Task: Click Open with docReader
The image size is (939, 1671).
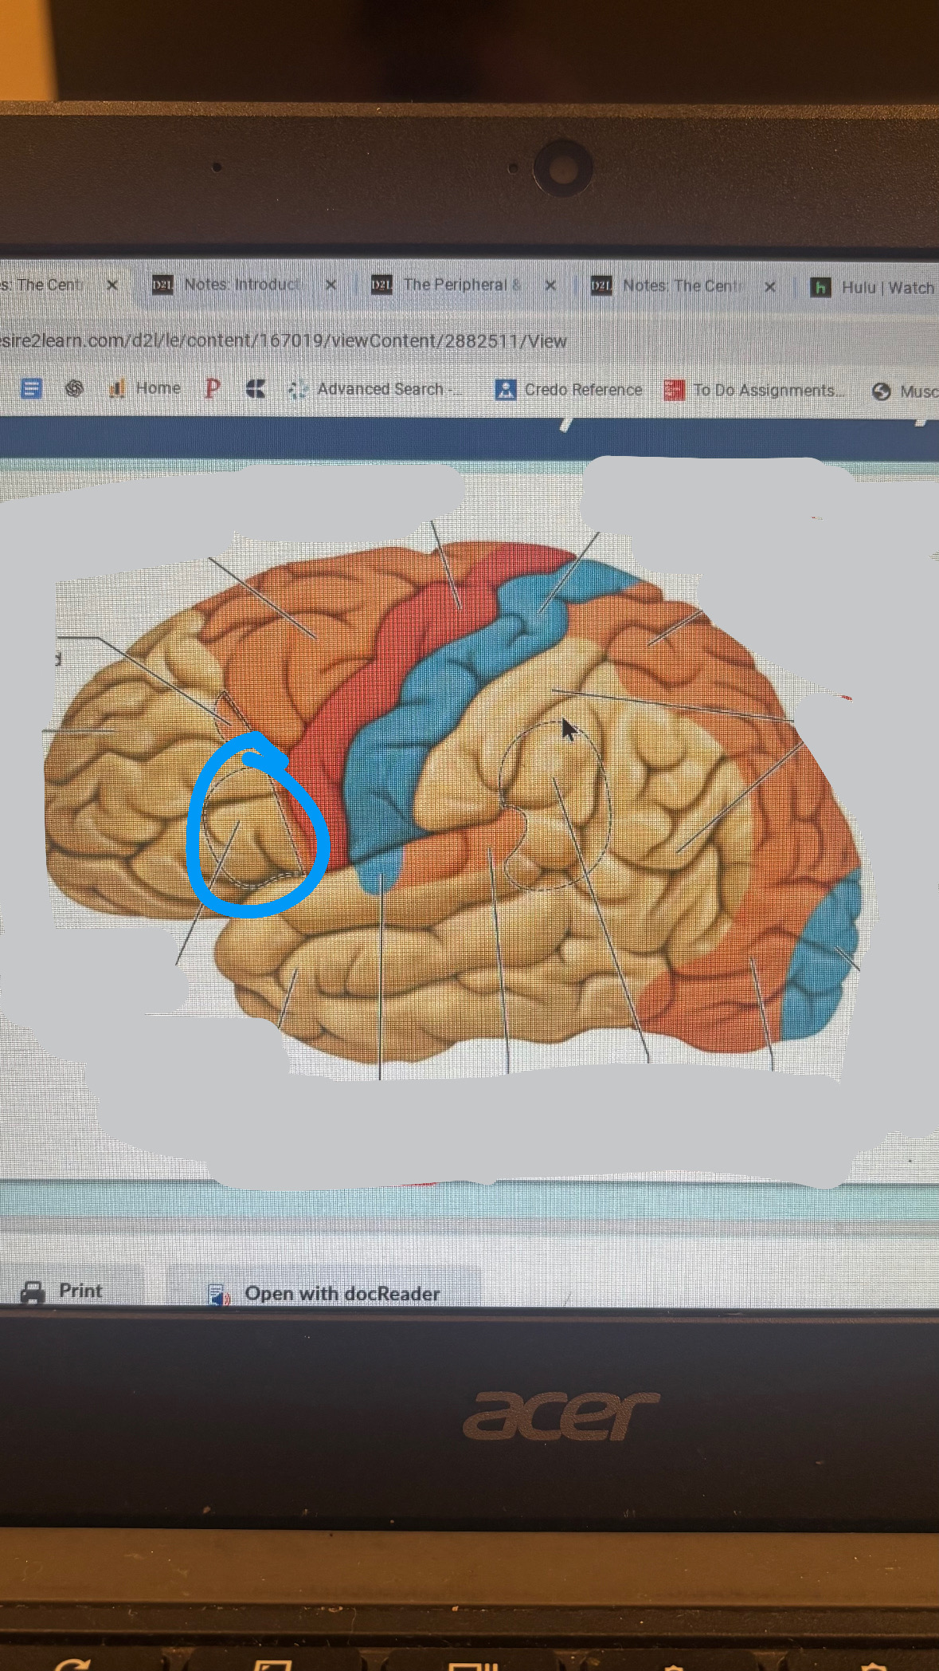Action: coord(327,1293)
